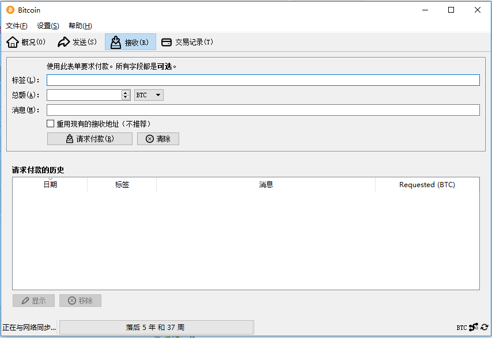Open the Overview tab with house icon
This screenshot has height=338, width=492.
click(x=26, y=42)
